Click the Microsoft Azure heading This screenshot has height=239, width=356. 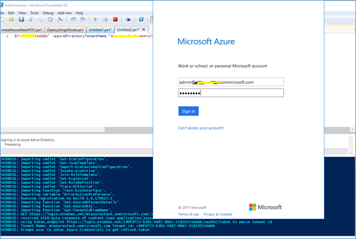pos(206,42)
